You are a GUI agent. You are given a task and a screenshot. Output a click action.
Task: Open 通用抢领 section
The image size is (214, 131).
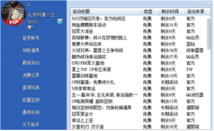click(x=31, y=112)
